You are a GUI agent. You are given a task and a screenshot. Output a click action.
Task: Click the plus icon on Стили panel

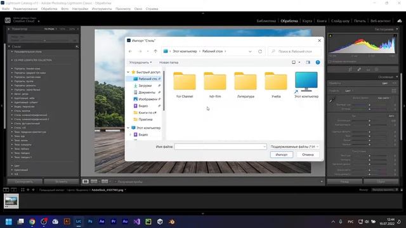(77, 46)
